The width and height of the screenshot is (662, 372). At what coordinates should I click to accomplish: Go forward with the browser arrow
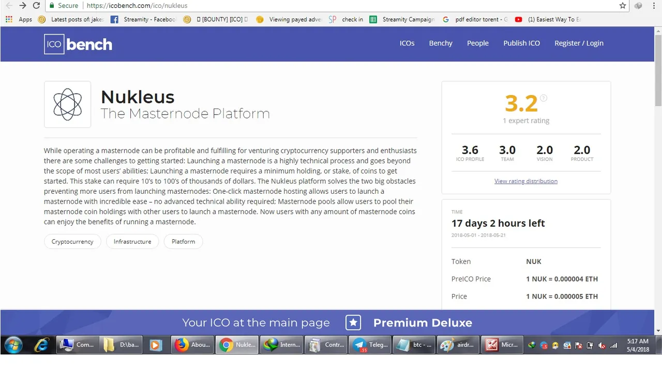(x=23, y=6)
